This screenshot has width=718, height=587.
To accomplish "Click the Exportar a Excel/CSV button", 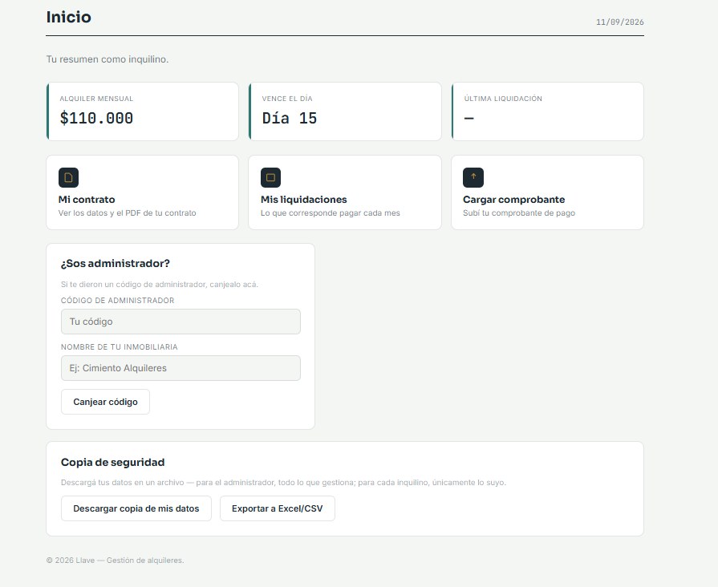I will 278,508.
